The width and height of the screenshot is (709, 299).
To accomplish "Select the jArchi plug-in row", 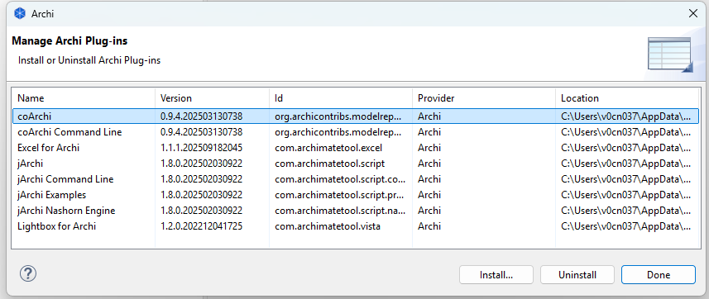I will [x=355, y=163].
